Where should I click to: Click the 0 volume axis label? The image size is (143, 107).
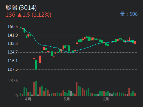click(x=17, y=96)
